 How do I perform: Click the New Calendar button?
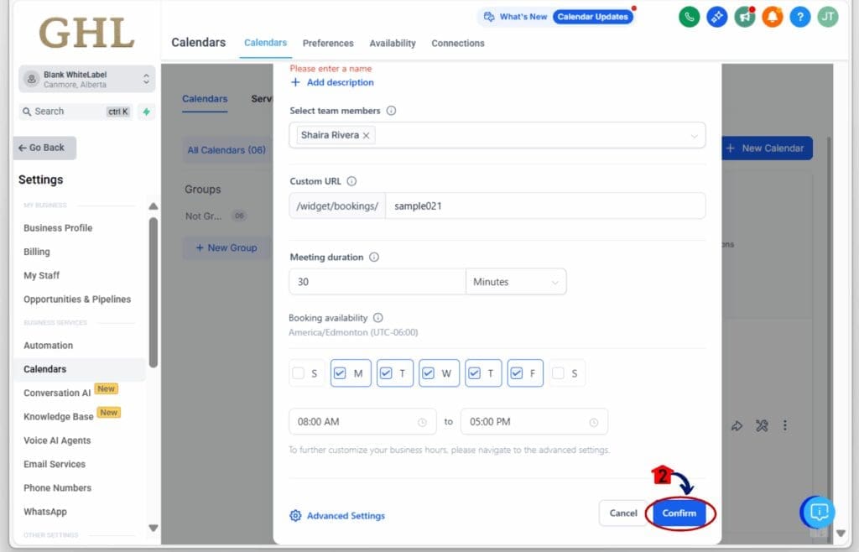(767, 148)
